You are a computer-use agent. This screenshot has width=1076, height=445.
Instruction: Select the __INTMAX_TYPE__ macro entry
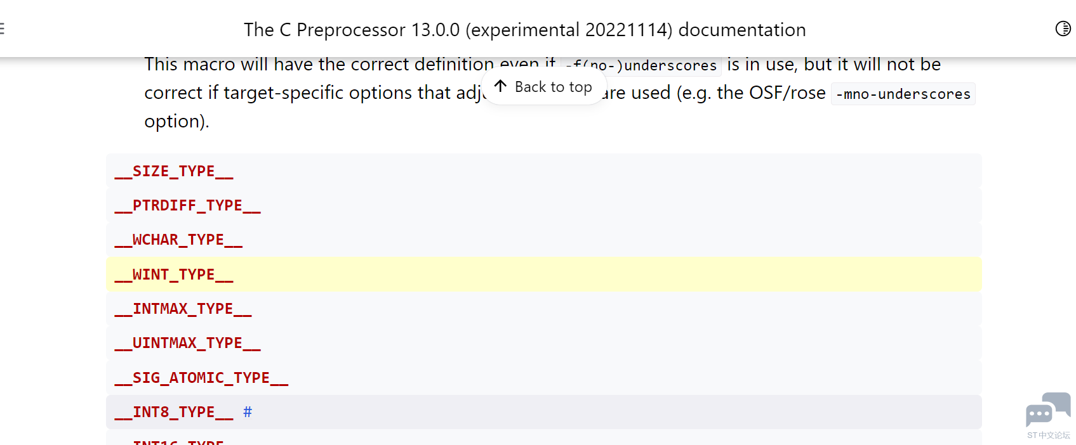(x=183, y=309)
